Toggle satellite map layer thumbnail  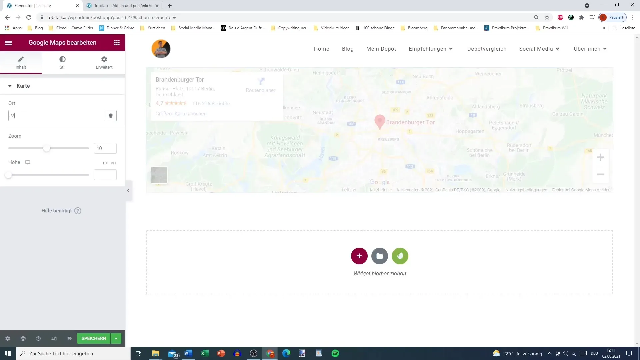[x=159, y=175]
